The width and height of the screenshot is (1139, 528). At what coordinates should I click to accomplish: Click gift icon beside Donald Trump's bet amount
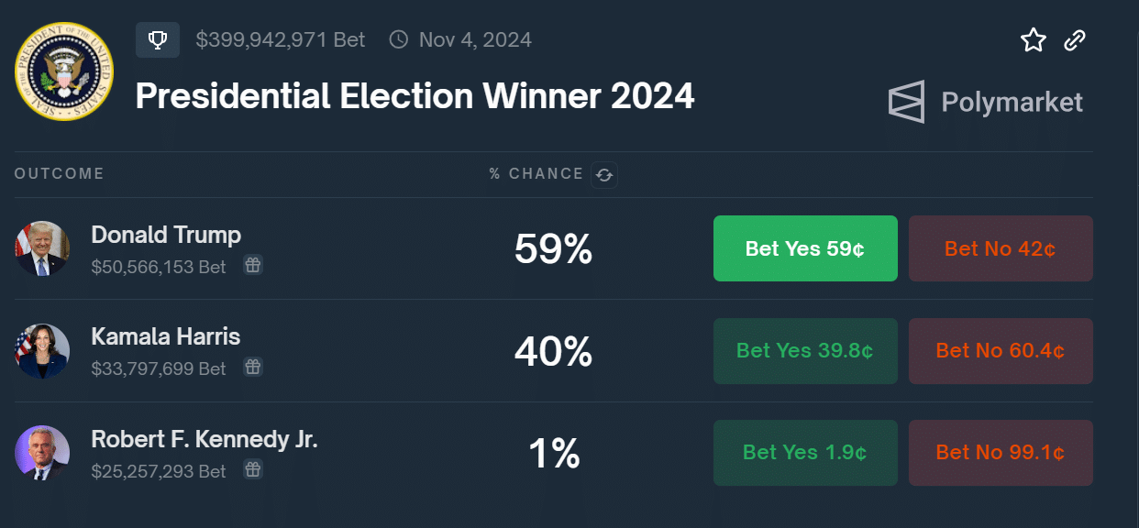253,266
